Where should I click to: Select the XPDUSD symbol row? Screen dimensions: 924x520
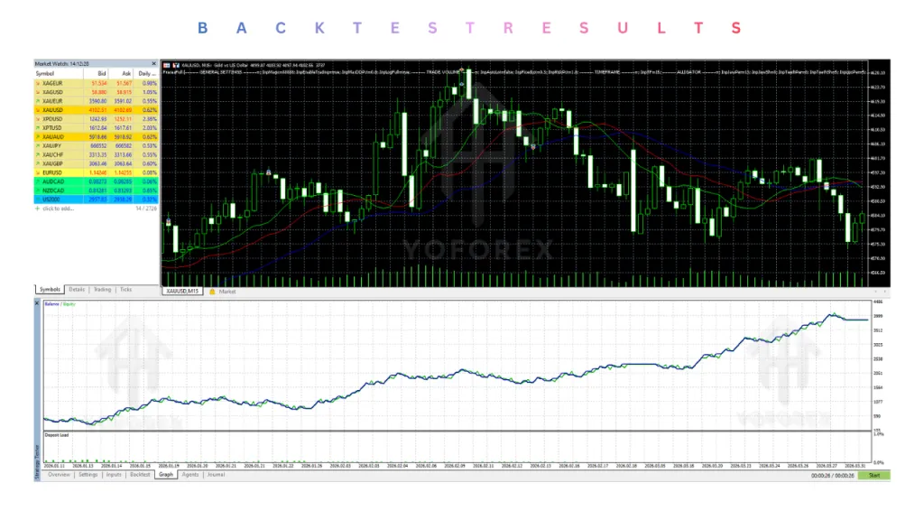(x=96, y=119)
